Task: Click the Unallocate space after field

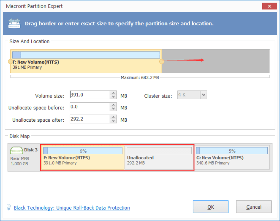Action: tap(90, 119)
